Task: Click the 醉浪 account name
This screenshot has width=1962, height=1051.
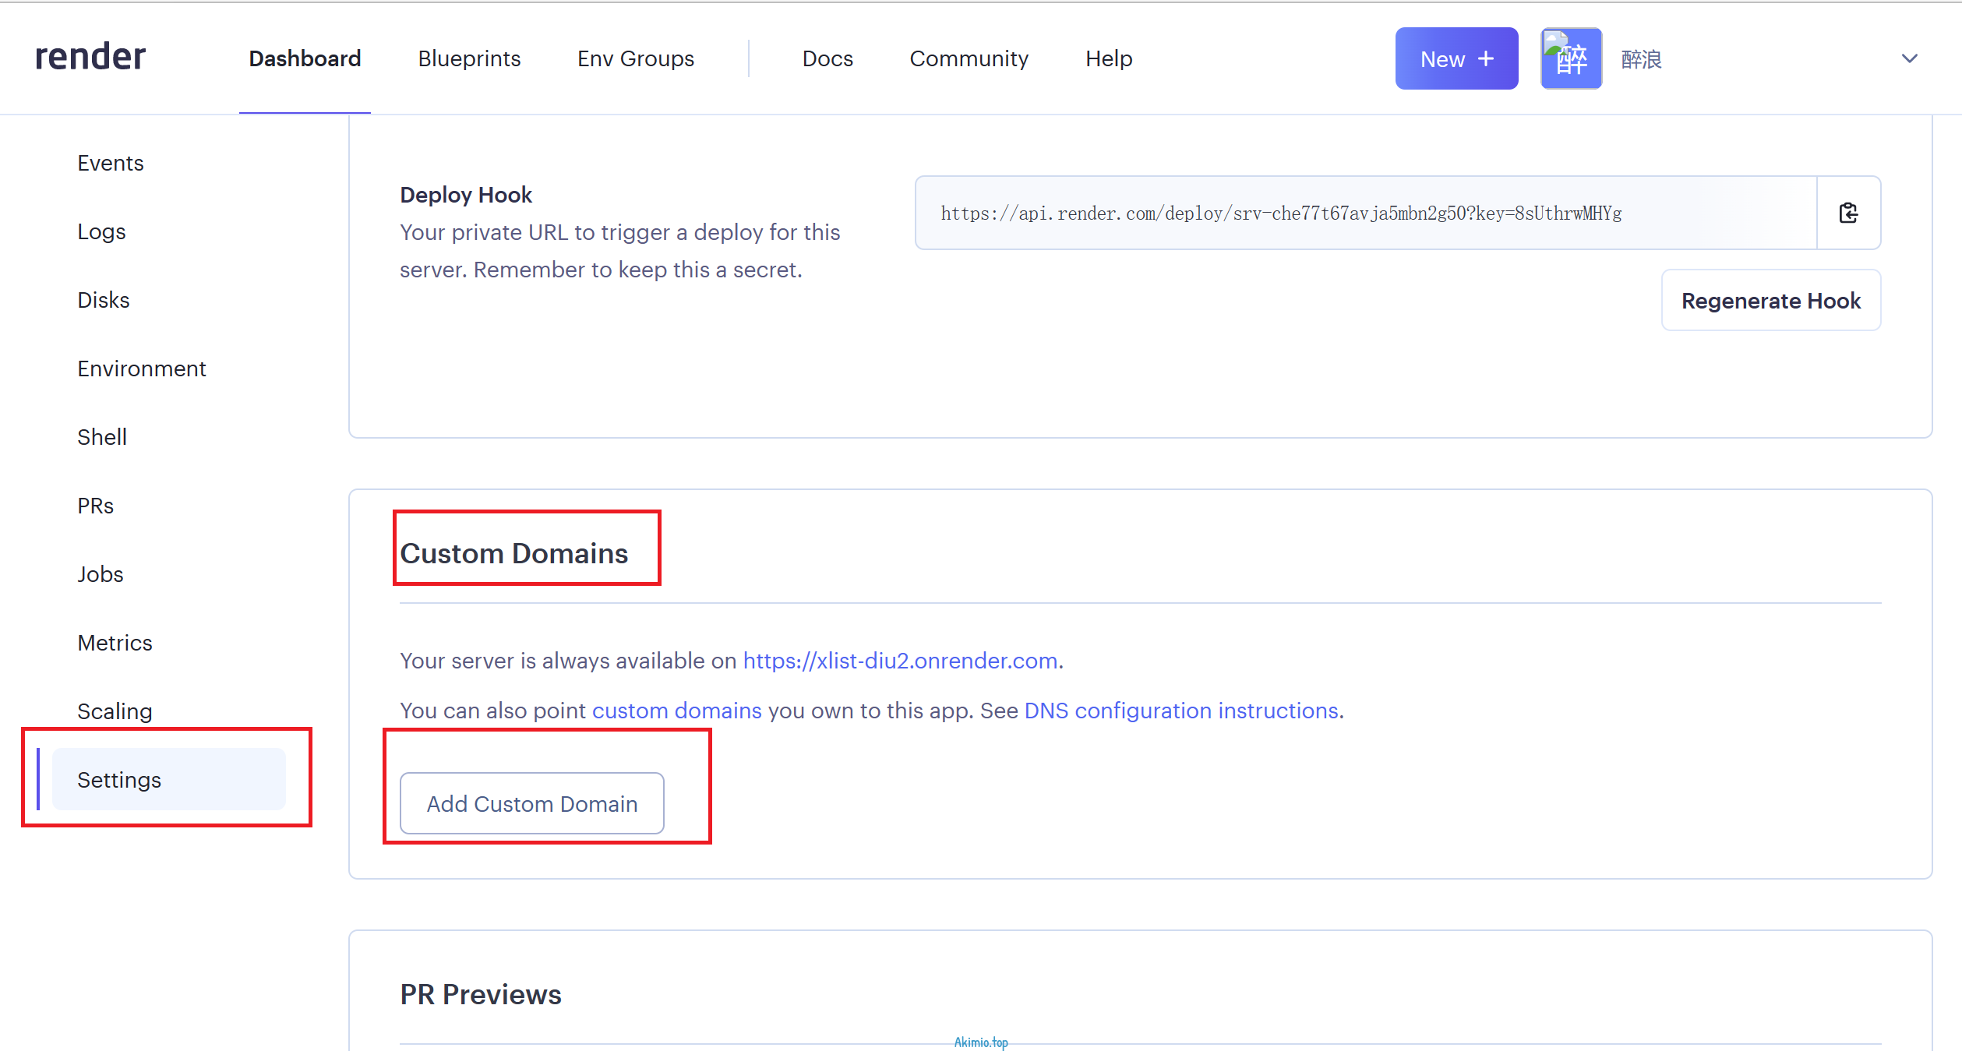Action: click(x=1641, y=59)
